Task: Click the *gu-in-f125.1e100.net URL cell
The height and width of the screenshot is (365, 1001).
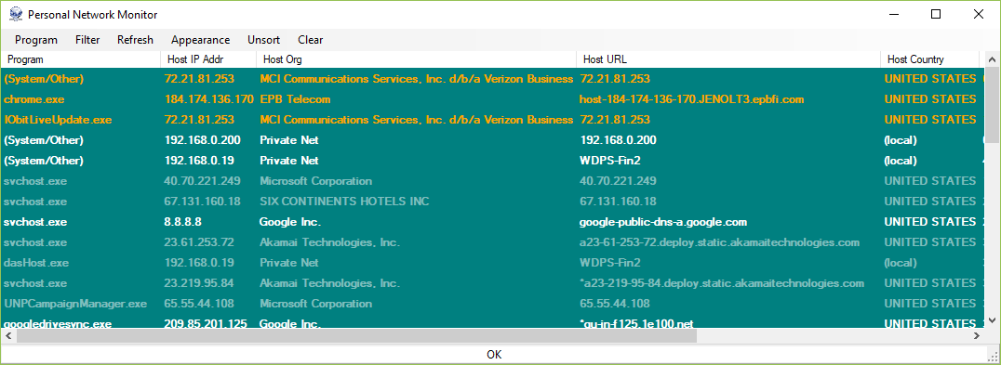Action: [x=636, y=323]
